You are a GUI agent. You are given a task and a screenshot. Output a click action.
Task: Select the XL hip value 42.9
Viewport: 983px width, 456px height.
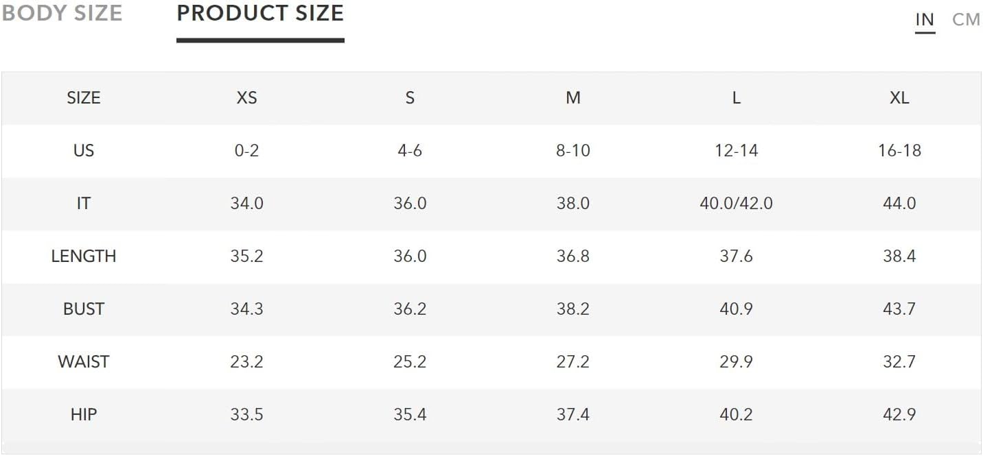pos(899,415)
